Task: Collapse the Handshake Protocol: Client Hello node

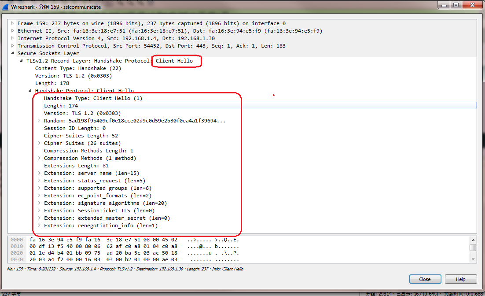Action: (x=30, y=91)
